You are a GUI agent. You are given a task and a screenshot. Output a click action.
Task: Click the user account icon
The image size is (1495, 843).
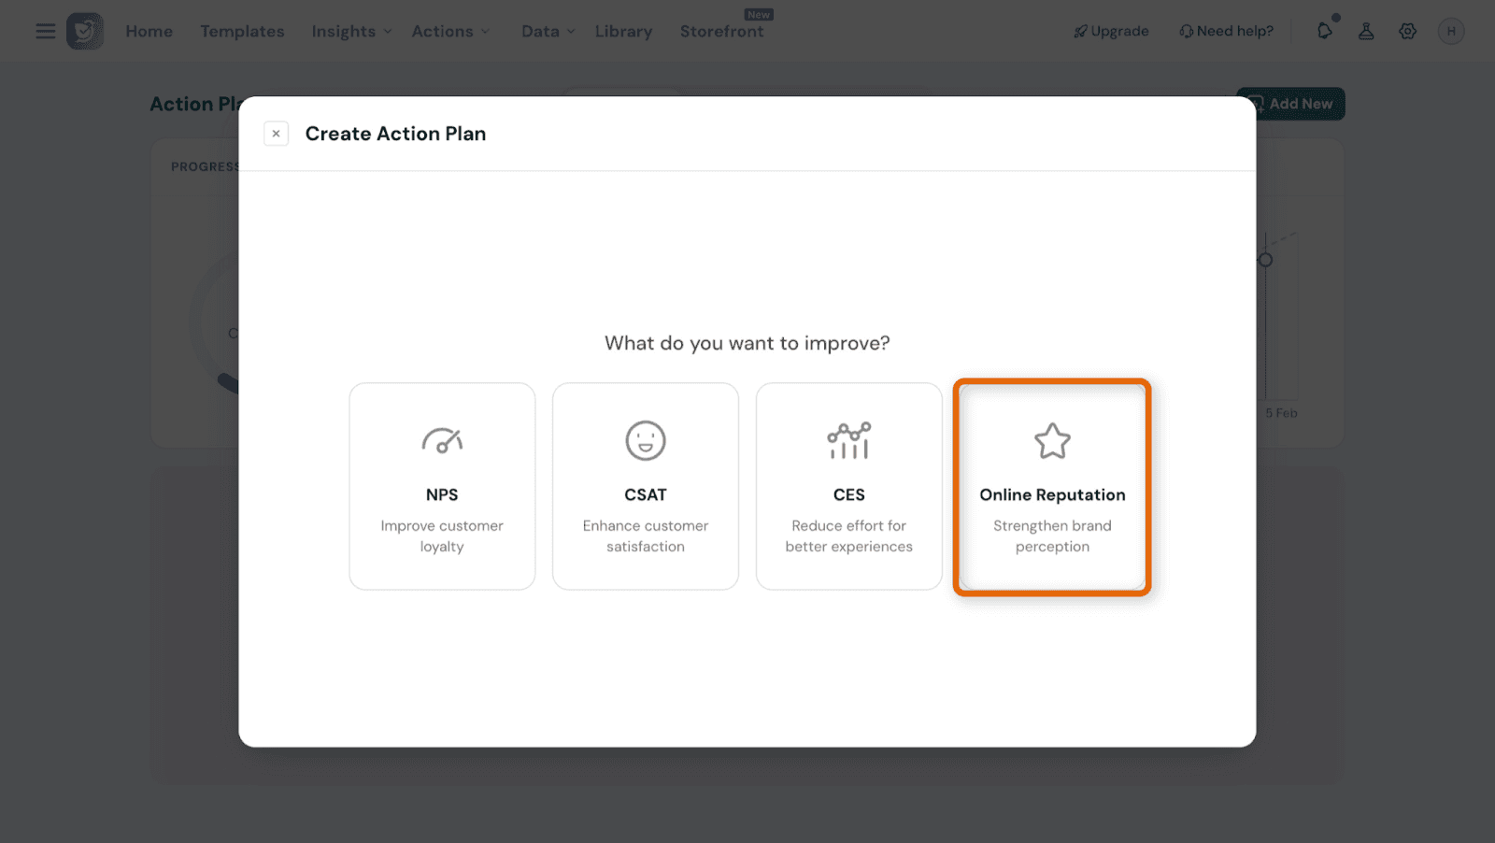coord(1366,31)
